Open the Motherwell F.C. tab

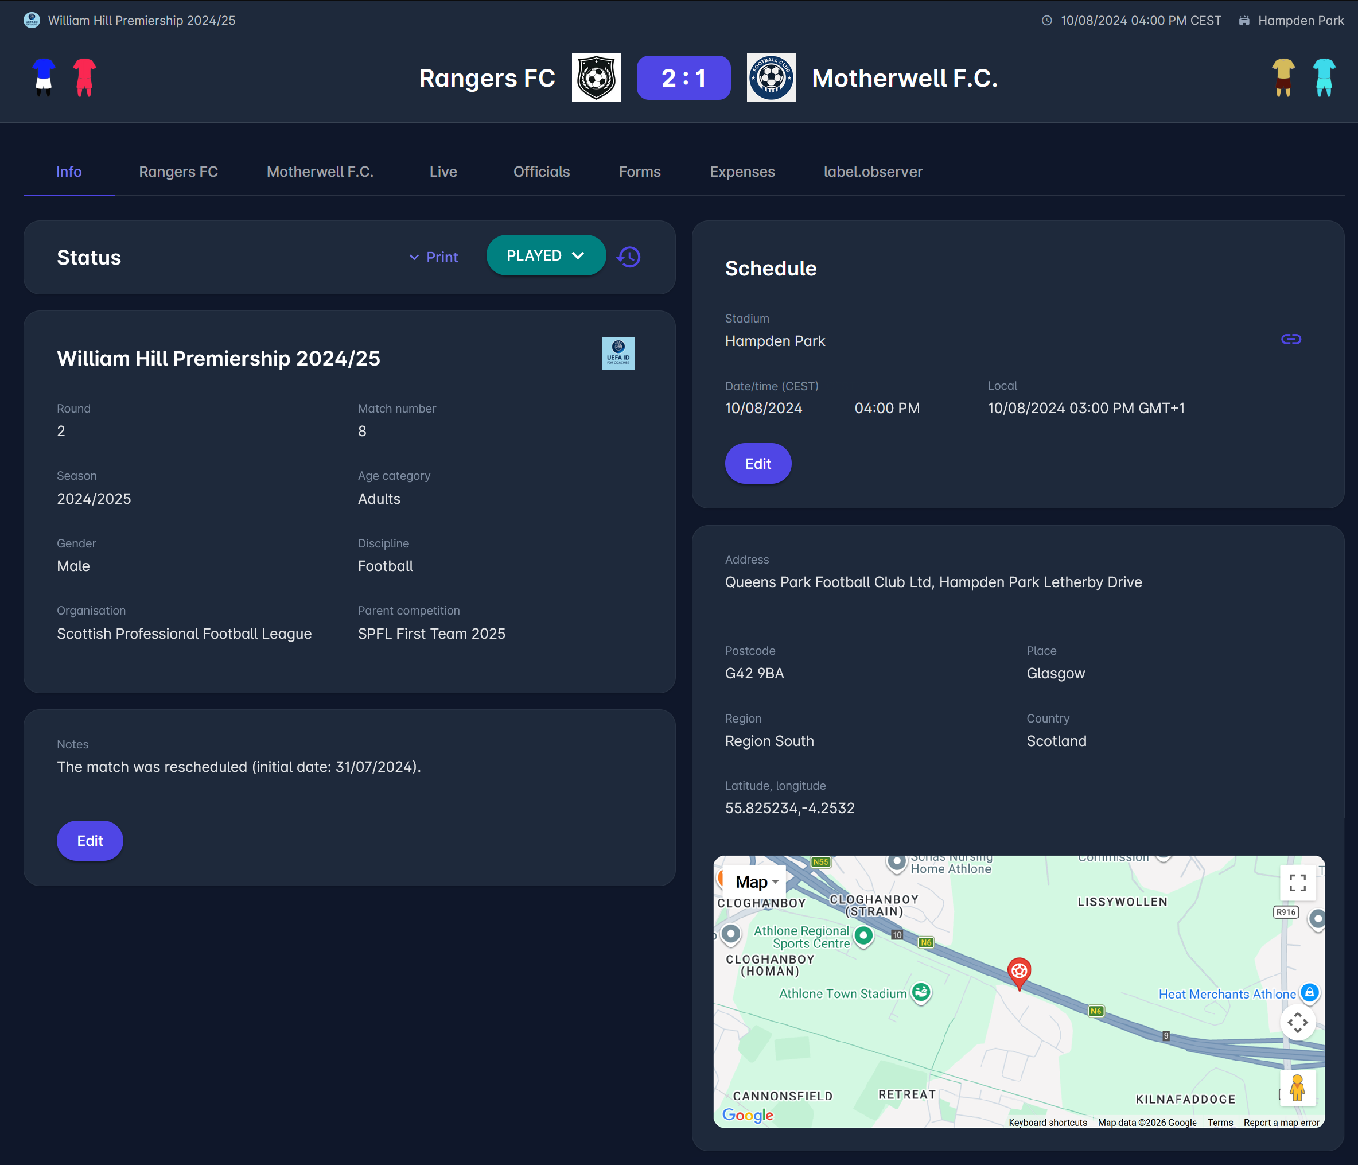coord(320,172)
